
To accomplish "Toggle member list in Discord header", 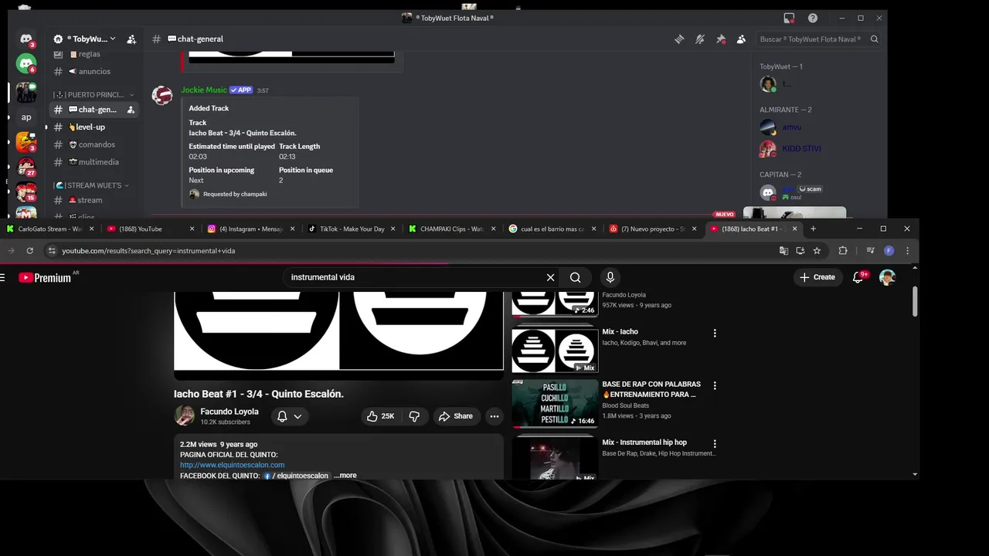I will point(741,39).
